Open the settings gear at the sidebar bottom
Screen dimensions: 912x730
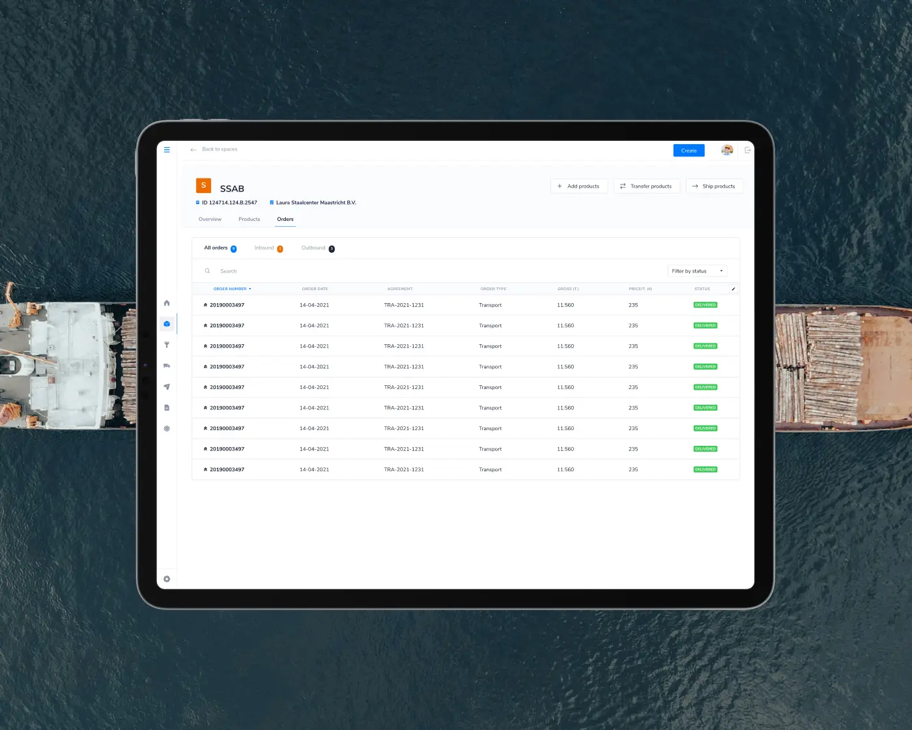(167, 579)
